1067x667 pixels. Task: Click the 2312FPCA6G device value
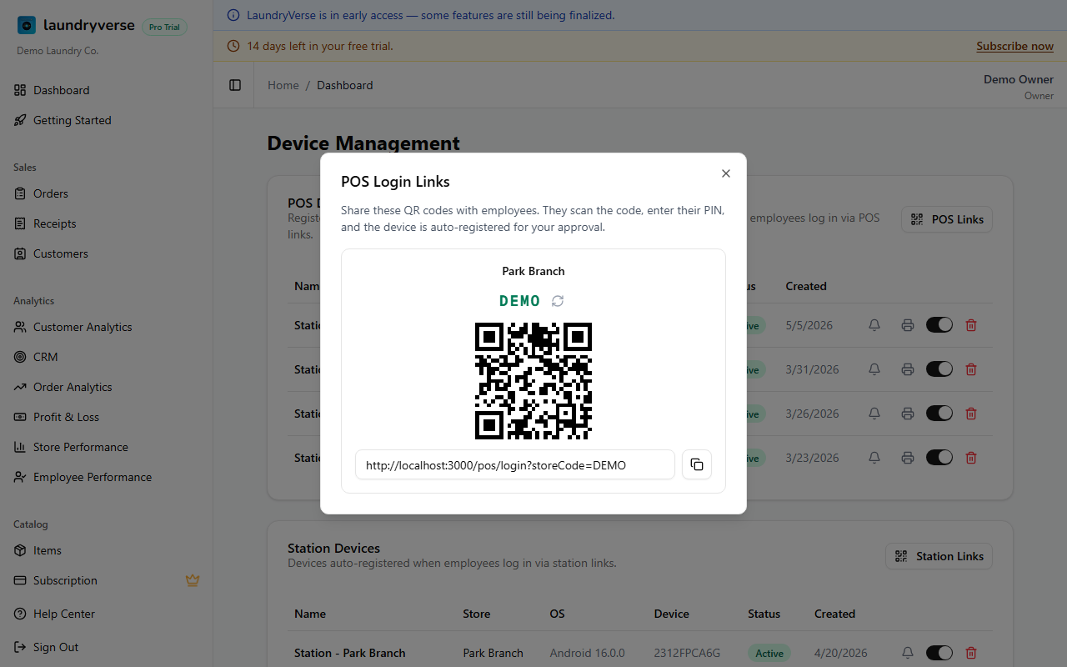687,653
